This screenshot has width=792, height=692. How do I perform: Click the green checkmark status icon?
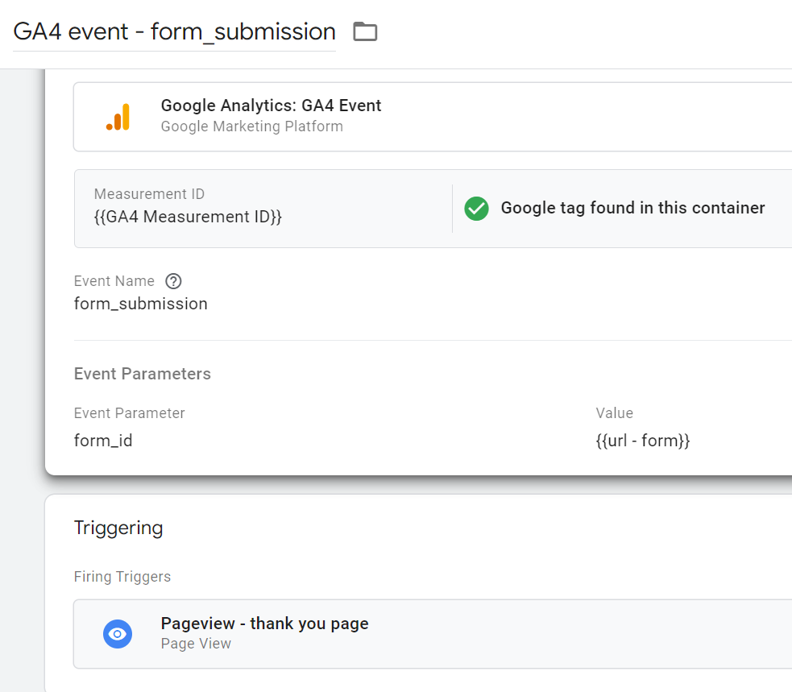(x=476, y=209)
